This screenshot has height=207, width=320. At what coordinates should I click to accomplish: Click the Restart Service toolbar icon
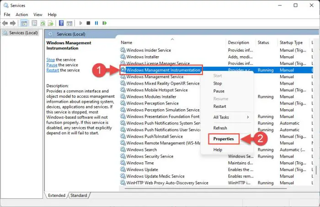pyautogui.click(x=105, y=23)
